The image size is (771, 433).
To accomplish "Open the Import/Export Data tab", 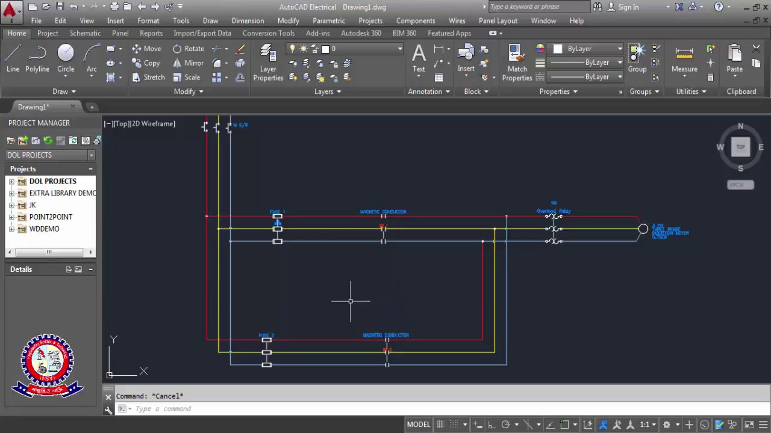I will [x=202, y=33].
